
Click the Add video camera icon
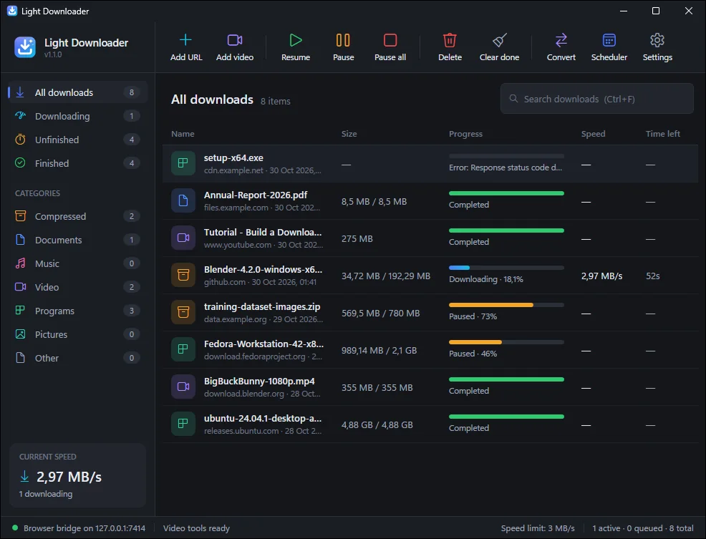pos(235,40)
